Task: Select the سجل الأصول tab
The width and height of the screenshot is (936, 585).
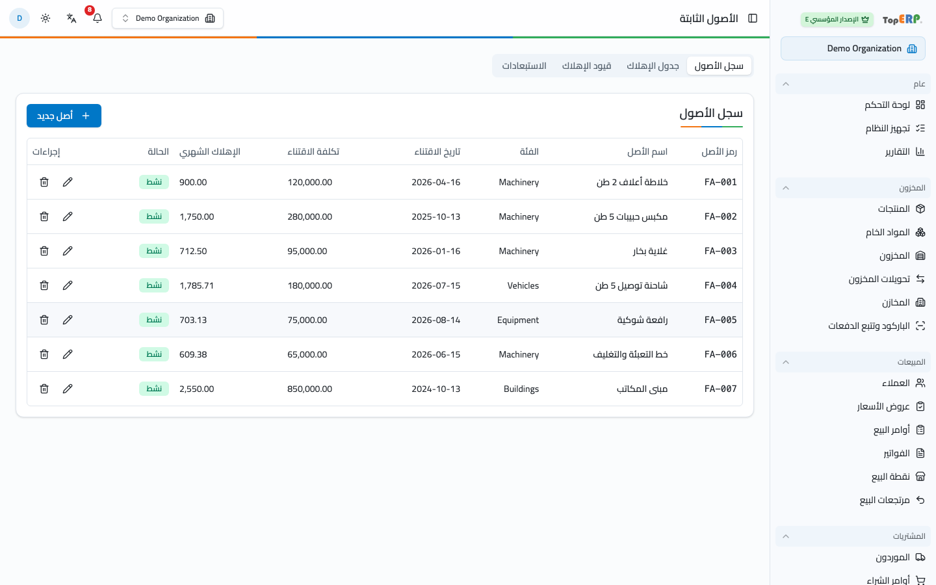Action: click(719, 66)
